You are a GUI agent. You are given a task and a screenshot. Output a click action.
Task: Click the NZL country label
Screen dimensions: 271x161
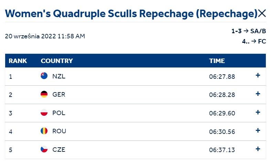click(x=59, y=76)
